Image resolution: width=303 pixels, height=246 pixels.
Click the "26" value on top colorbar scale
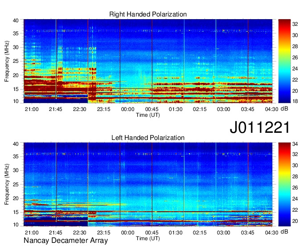click(295, 57)
